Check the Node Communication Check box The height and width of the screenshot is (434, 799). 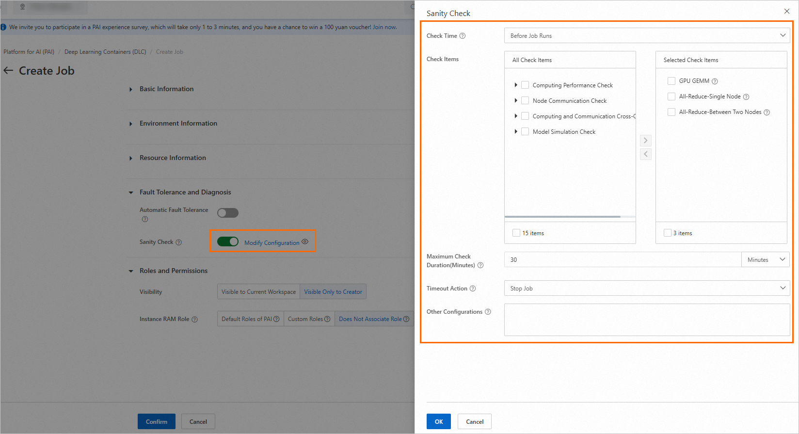[x=525, y=100]
